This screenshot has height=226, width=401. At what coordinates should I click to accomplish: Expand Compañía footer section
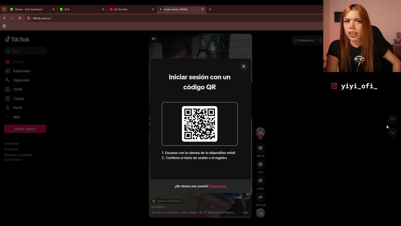click(x=12, y=143)
